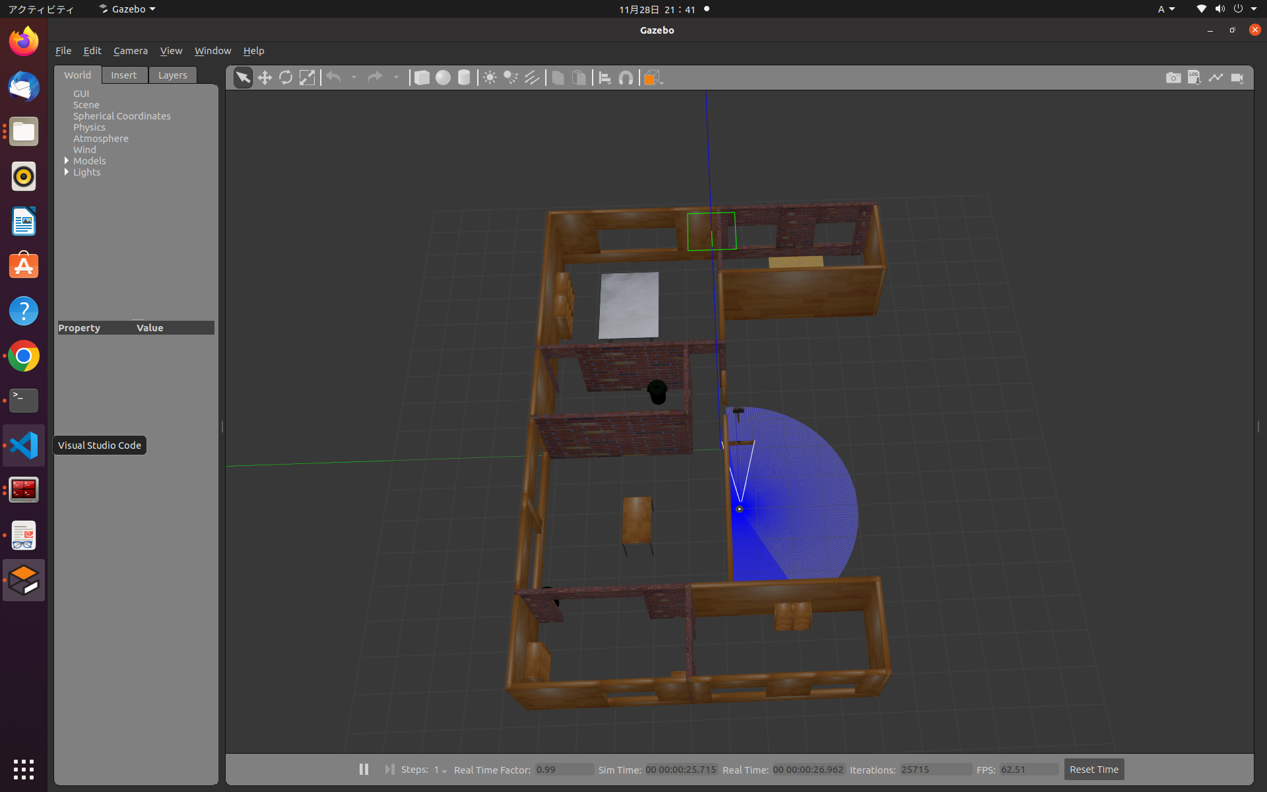This screenshot has height=792, width=1267.
Task: Select Atmosphere in world tree
Action: click(101, 139)
